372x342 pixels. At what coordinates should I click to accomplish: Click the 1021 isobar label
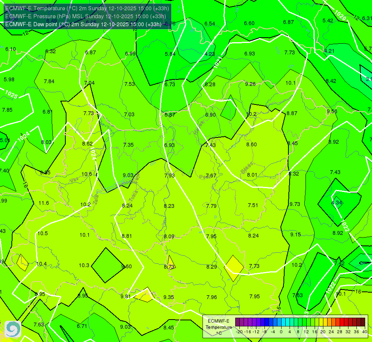click(x=218, y=62)
